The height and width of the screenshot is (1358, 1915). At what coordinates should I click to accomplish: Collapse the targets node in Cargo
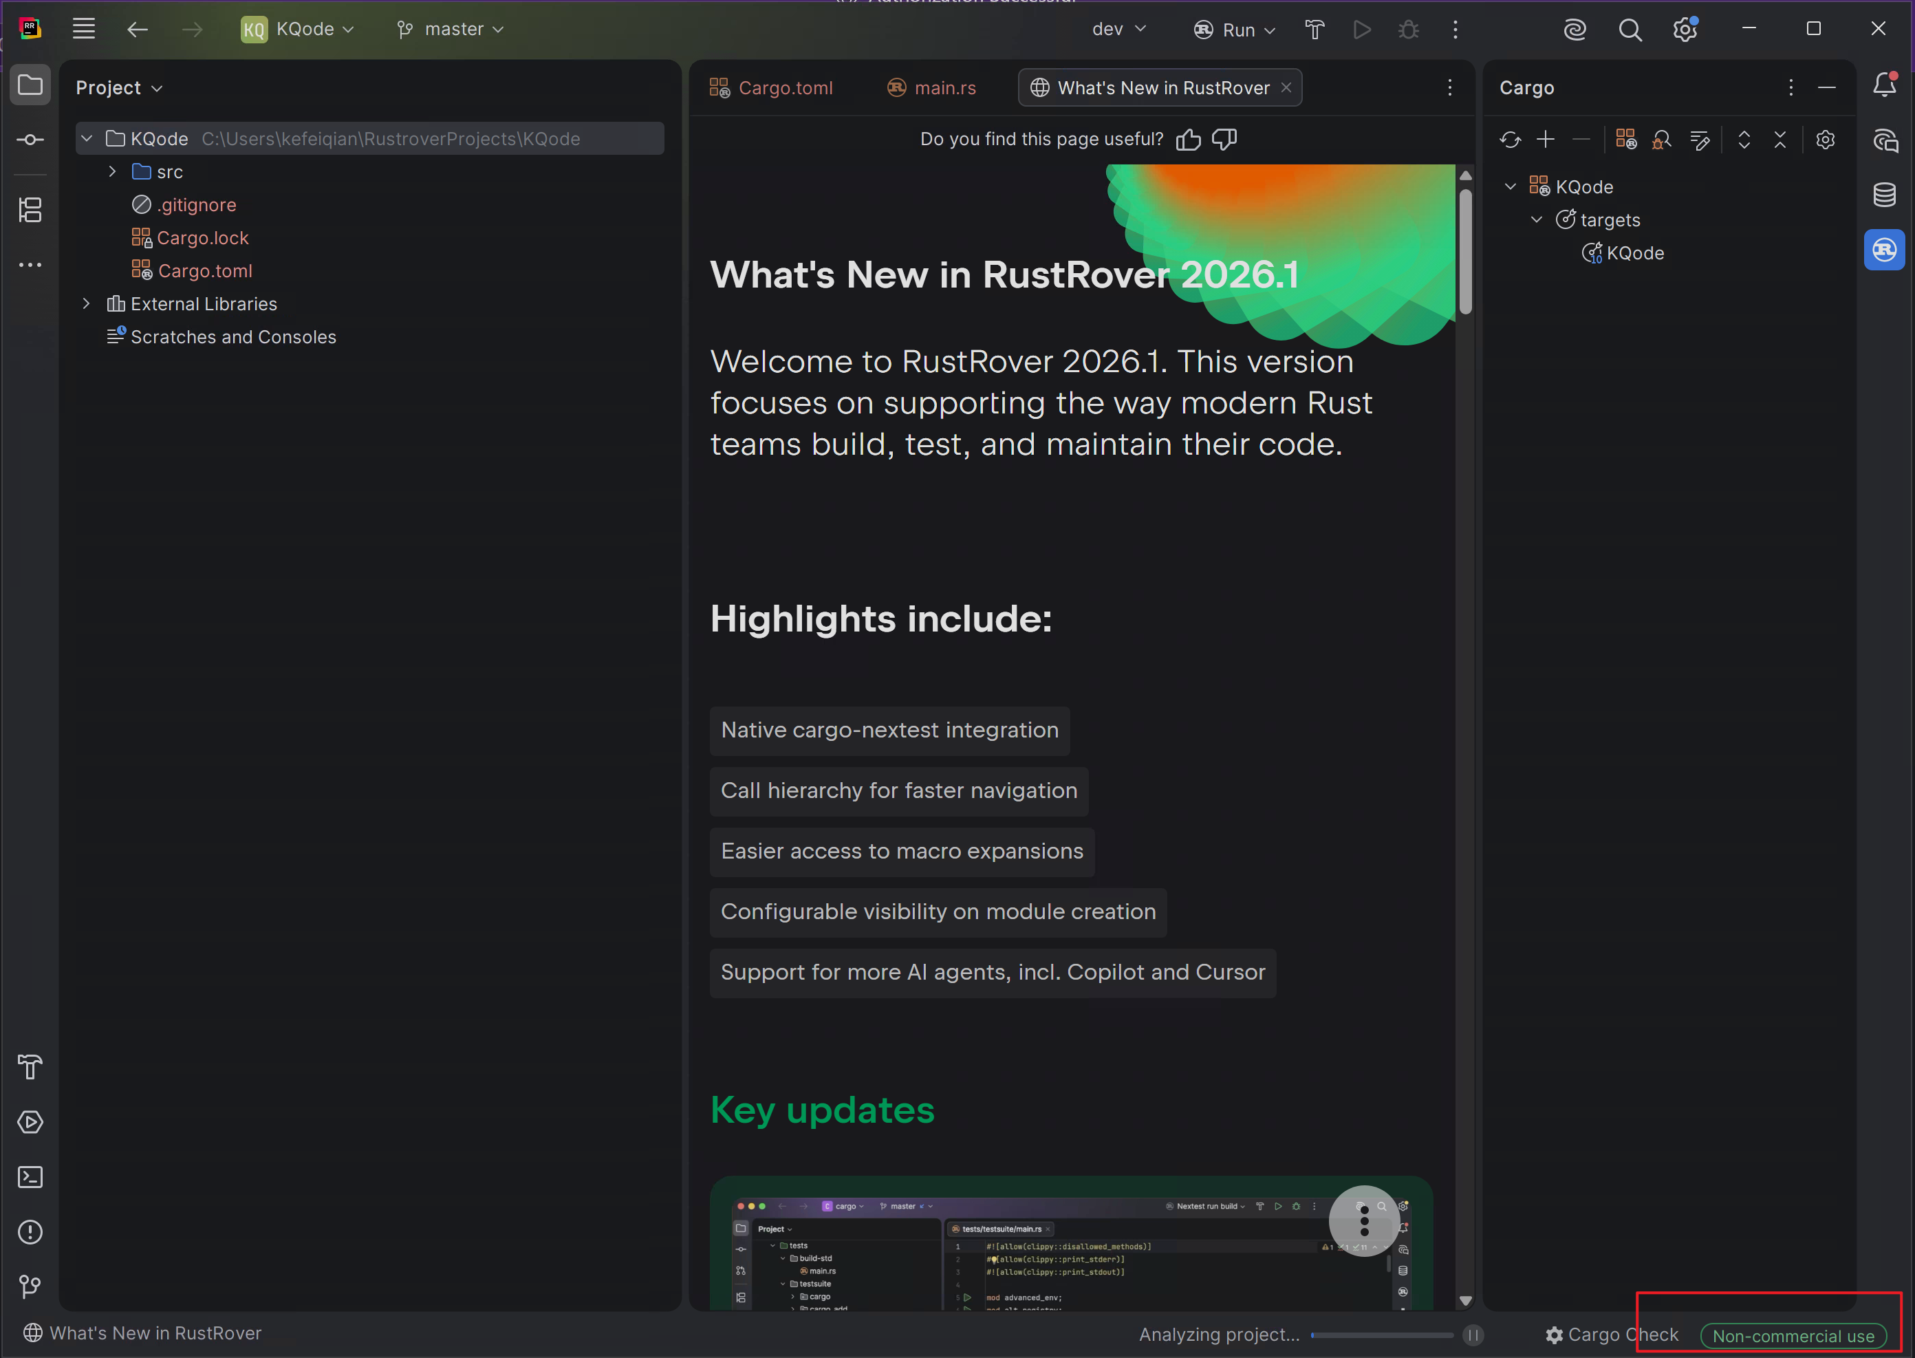tap(1537, 220)
